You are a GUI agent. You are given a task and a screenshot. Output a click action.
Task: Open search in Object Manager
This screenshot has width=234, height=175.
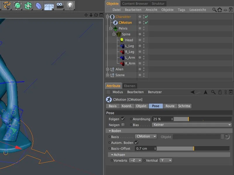pyautogui.click(x=214, y=10)
